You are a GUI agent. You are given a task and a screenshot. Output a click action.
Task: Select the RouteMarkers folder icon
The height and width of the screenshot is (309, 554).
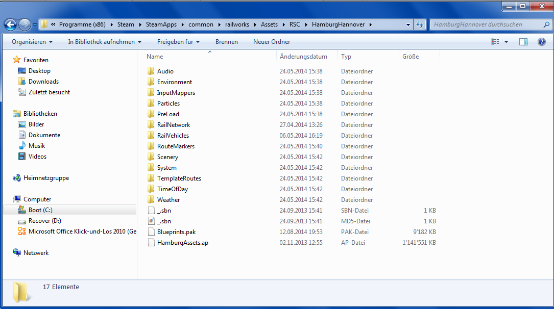click(x=151, y=146)
